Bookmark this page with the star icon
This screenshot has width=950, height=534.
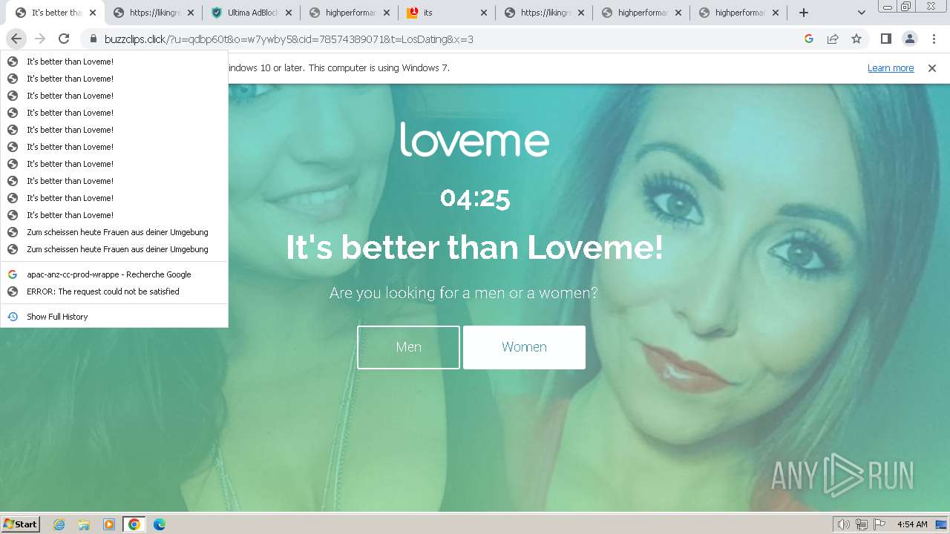point(856,39)
